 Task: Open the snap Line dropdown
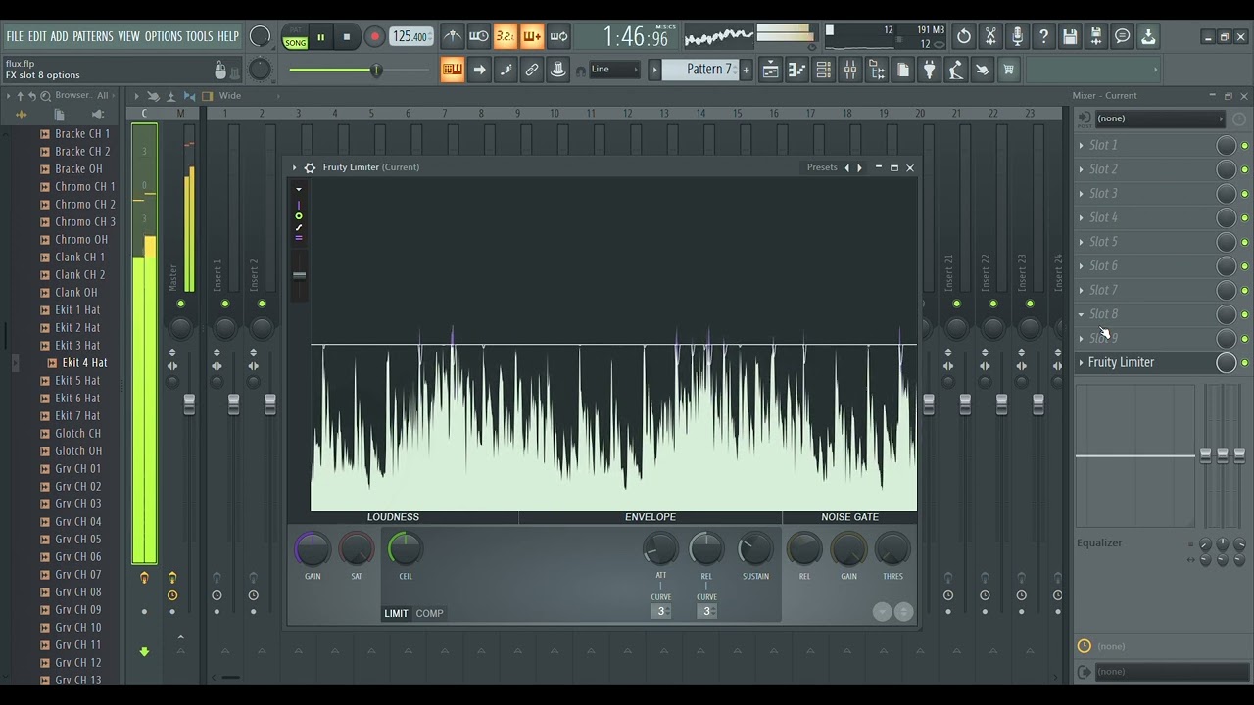[613, 70]
